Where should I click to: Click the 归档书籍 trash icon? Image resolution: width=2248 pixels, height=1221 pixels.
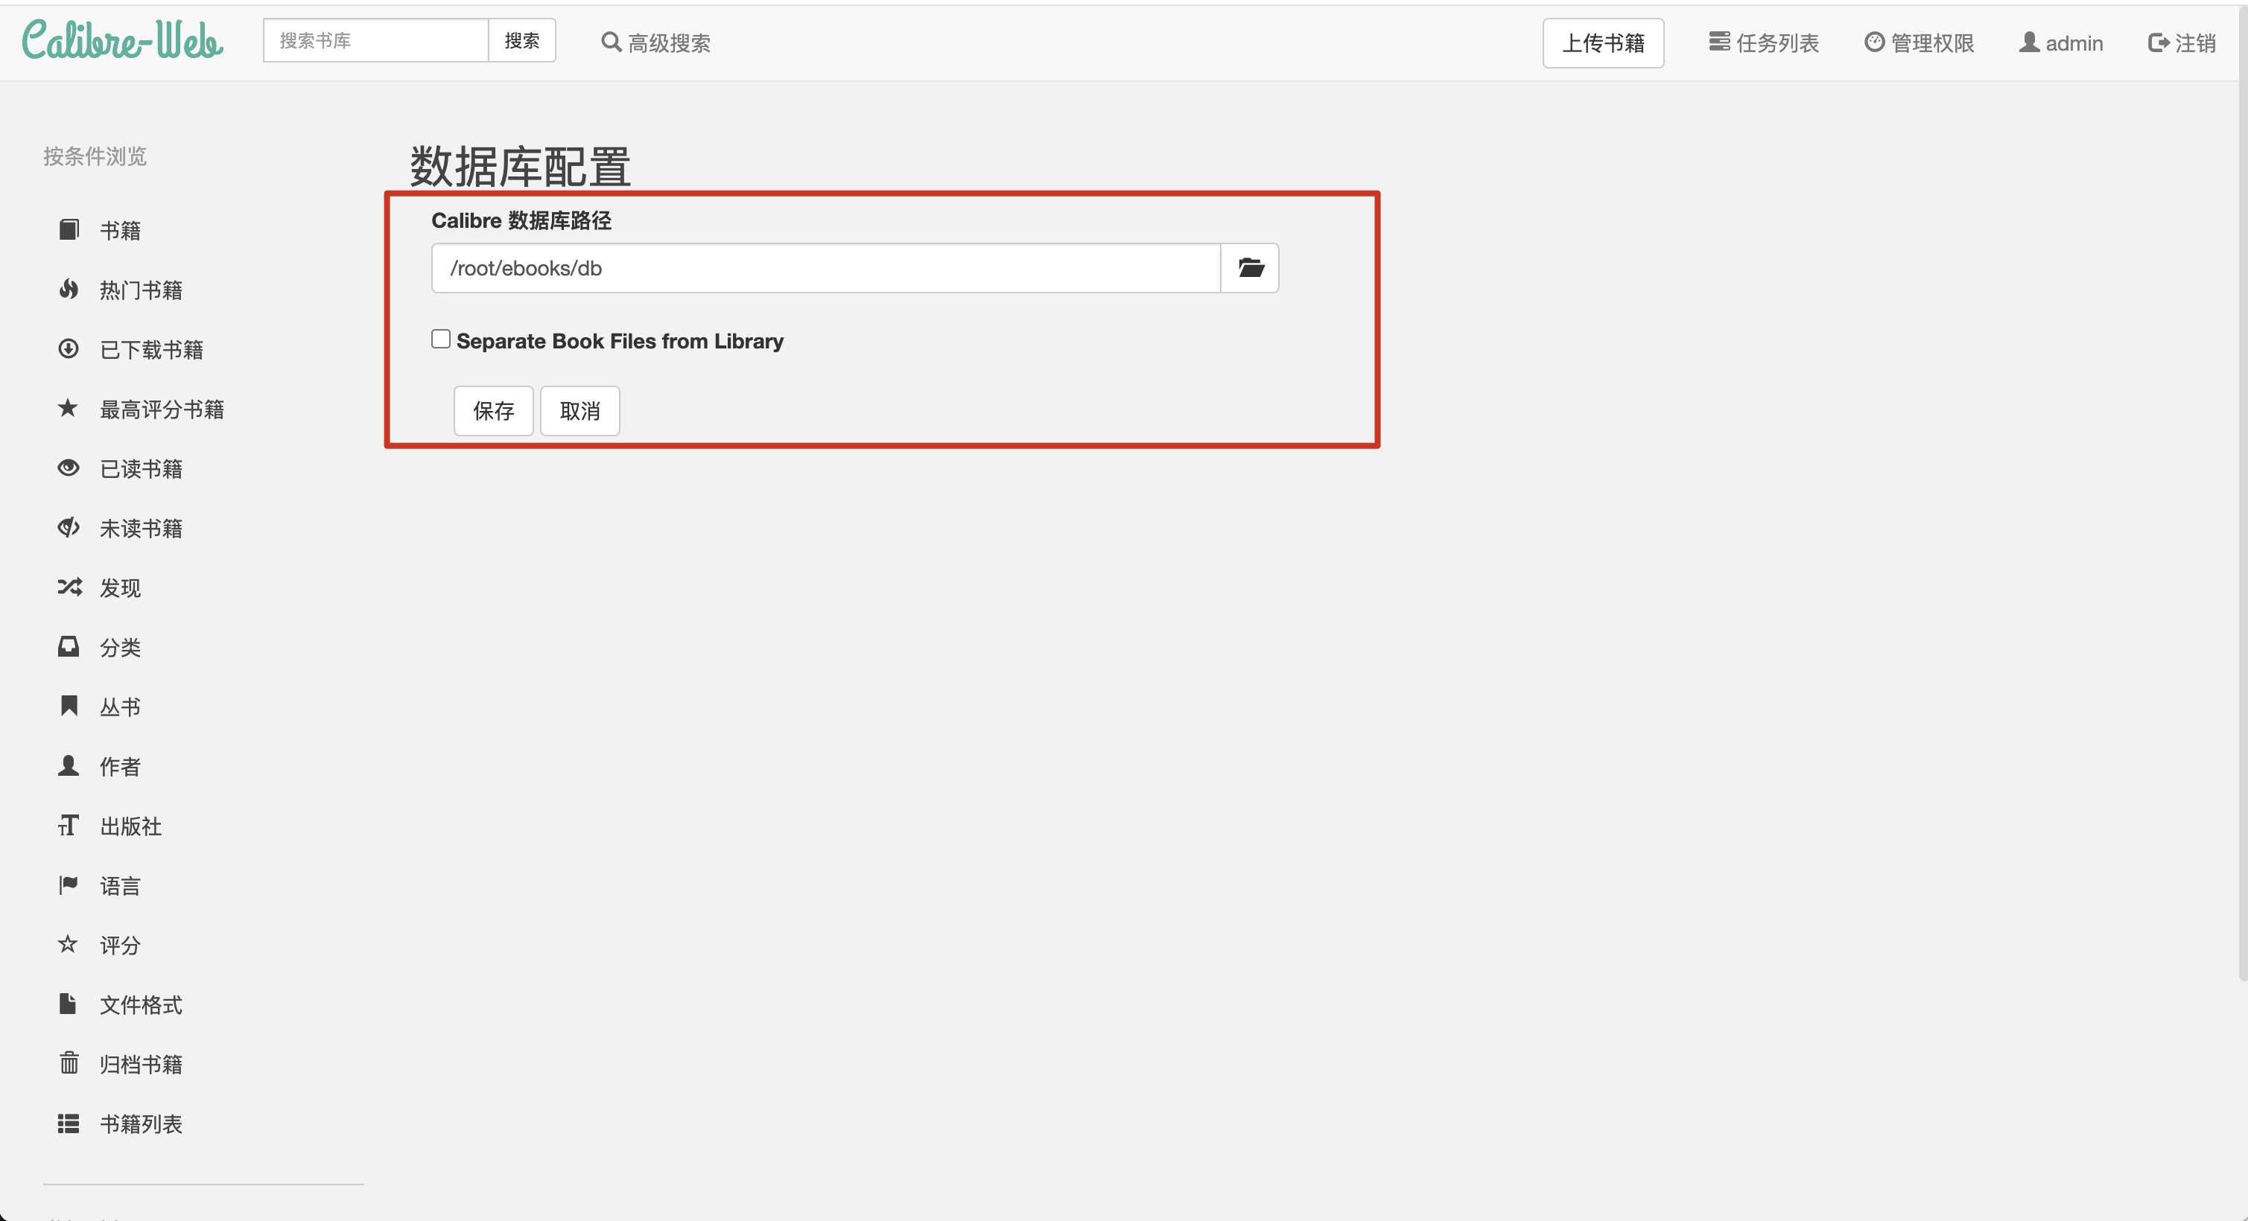[68, 1063]
